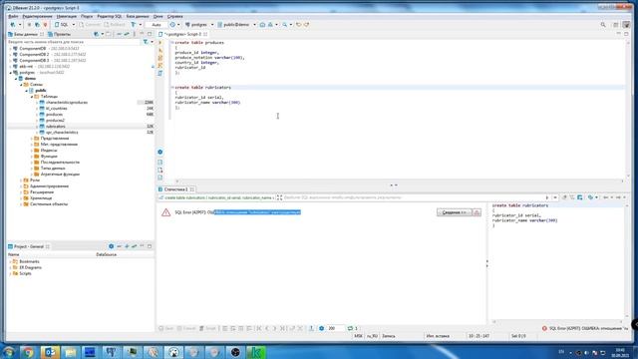The width and height of the screenshot is (638, 359).
Task: Click the new connection plug icon
Action: [x=13, y=25]
